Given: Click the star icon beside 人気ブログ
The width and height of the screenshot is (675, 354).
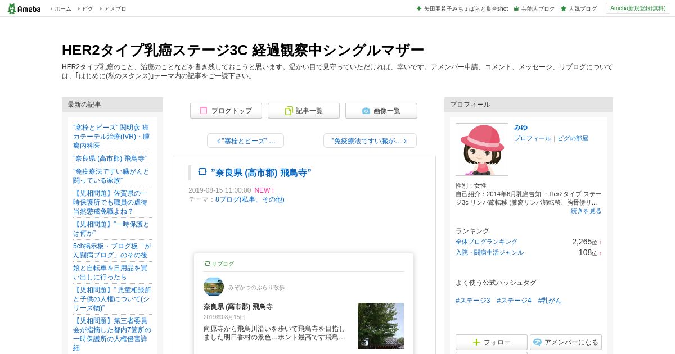Looking at the screenshot, I should [563, 8].
